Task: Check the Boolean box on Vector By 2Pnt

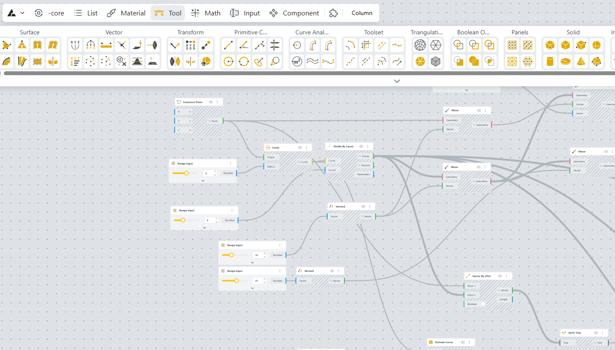Action: pos(483,304)
